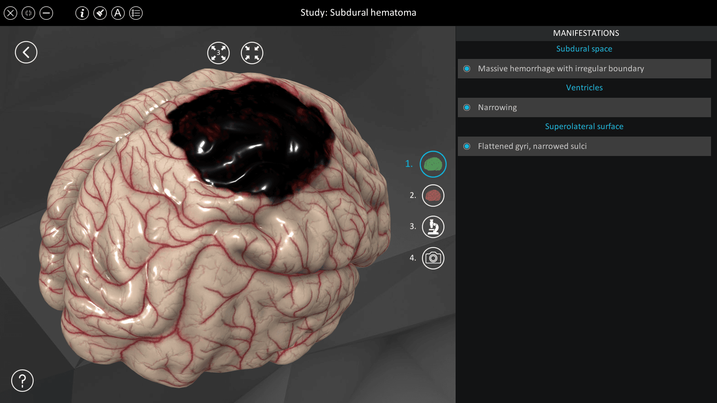This screenshot has width=717, height=403.
Task: Open the list view icon
Action: (x=136, y=13)
